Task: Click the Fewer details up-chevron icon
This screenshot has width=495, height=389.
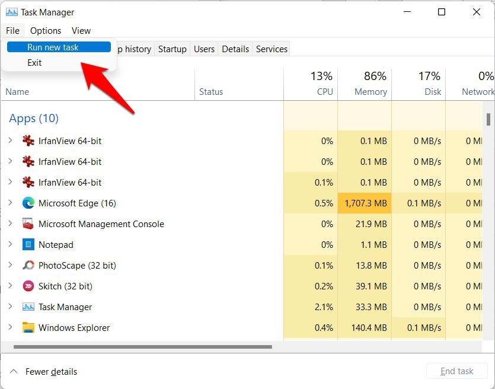Action: pos(14,371)
